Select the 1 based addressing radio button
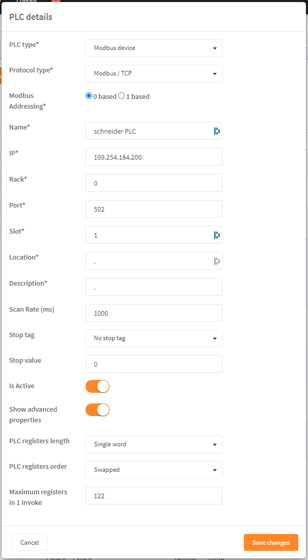Screen dimensions: 308x560 (122, 96)
